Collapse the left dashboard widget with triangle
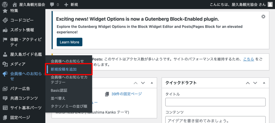This screenshot has height=123, width=275. pos(152,83)
